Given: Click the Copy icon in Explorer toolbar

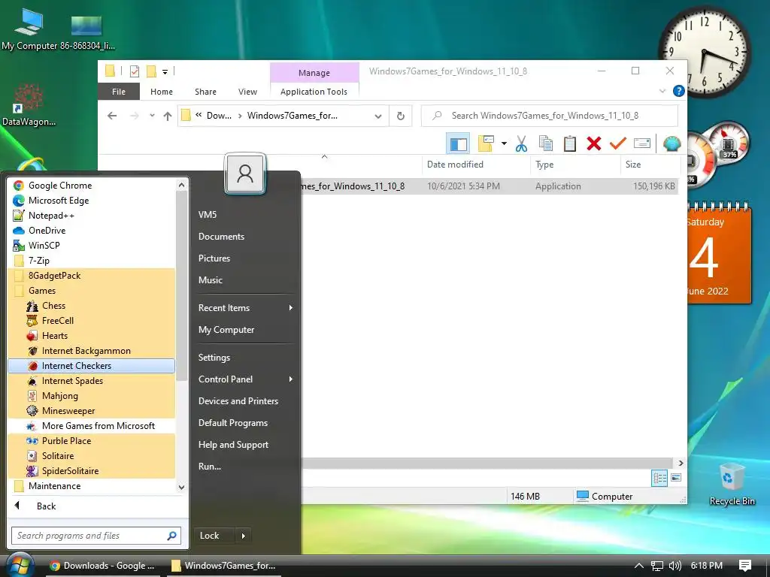Looking at the screenshot, I should [546, 143].
